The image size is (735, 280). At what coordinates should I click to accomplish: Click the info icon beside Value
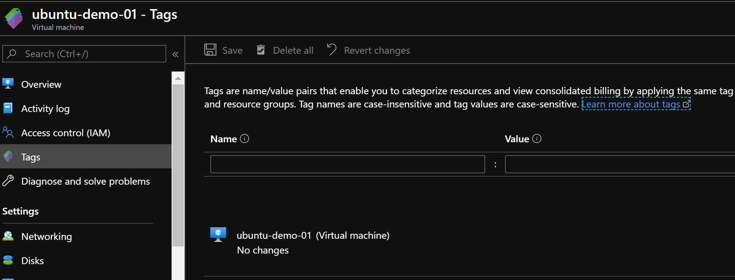[537, 139]
